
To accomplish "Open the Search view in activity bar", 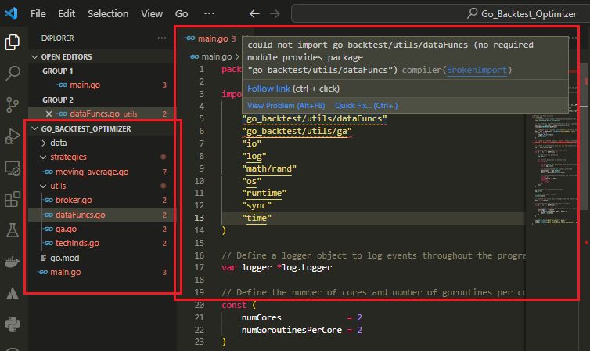I will click(12, 73).
